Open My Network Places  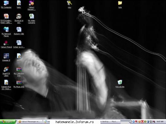[x=6, y=32]
